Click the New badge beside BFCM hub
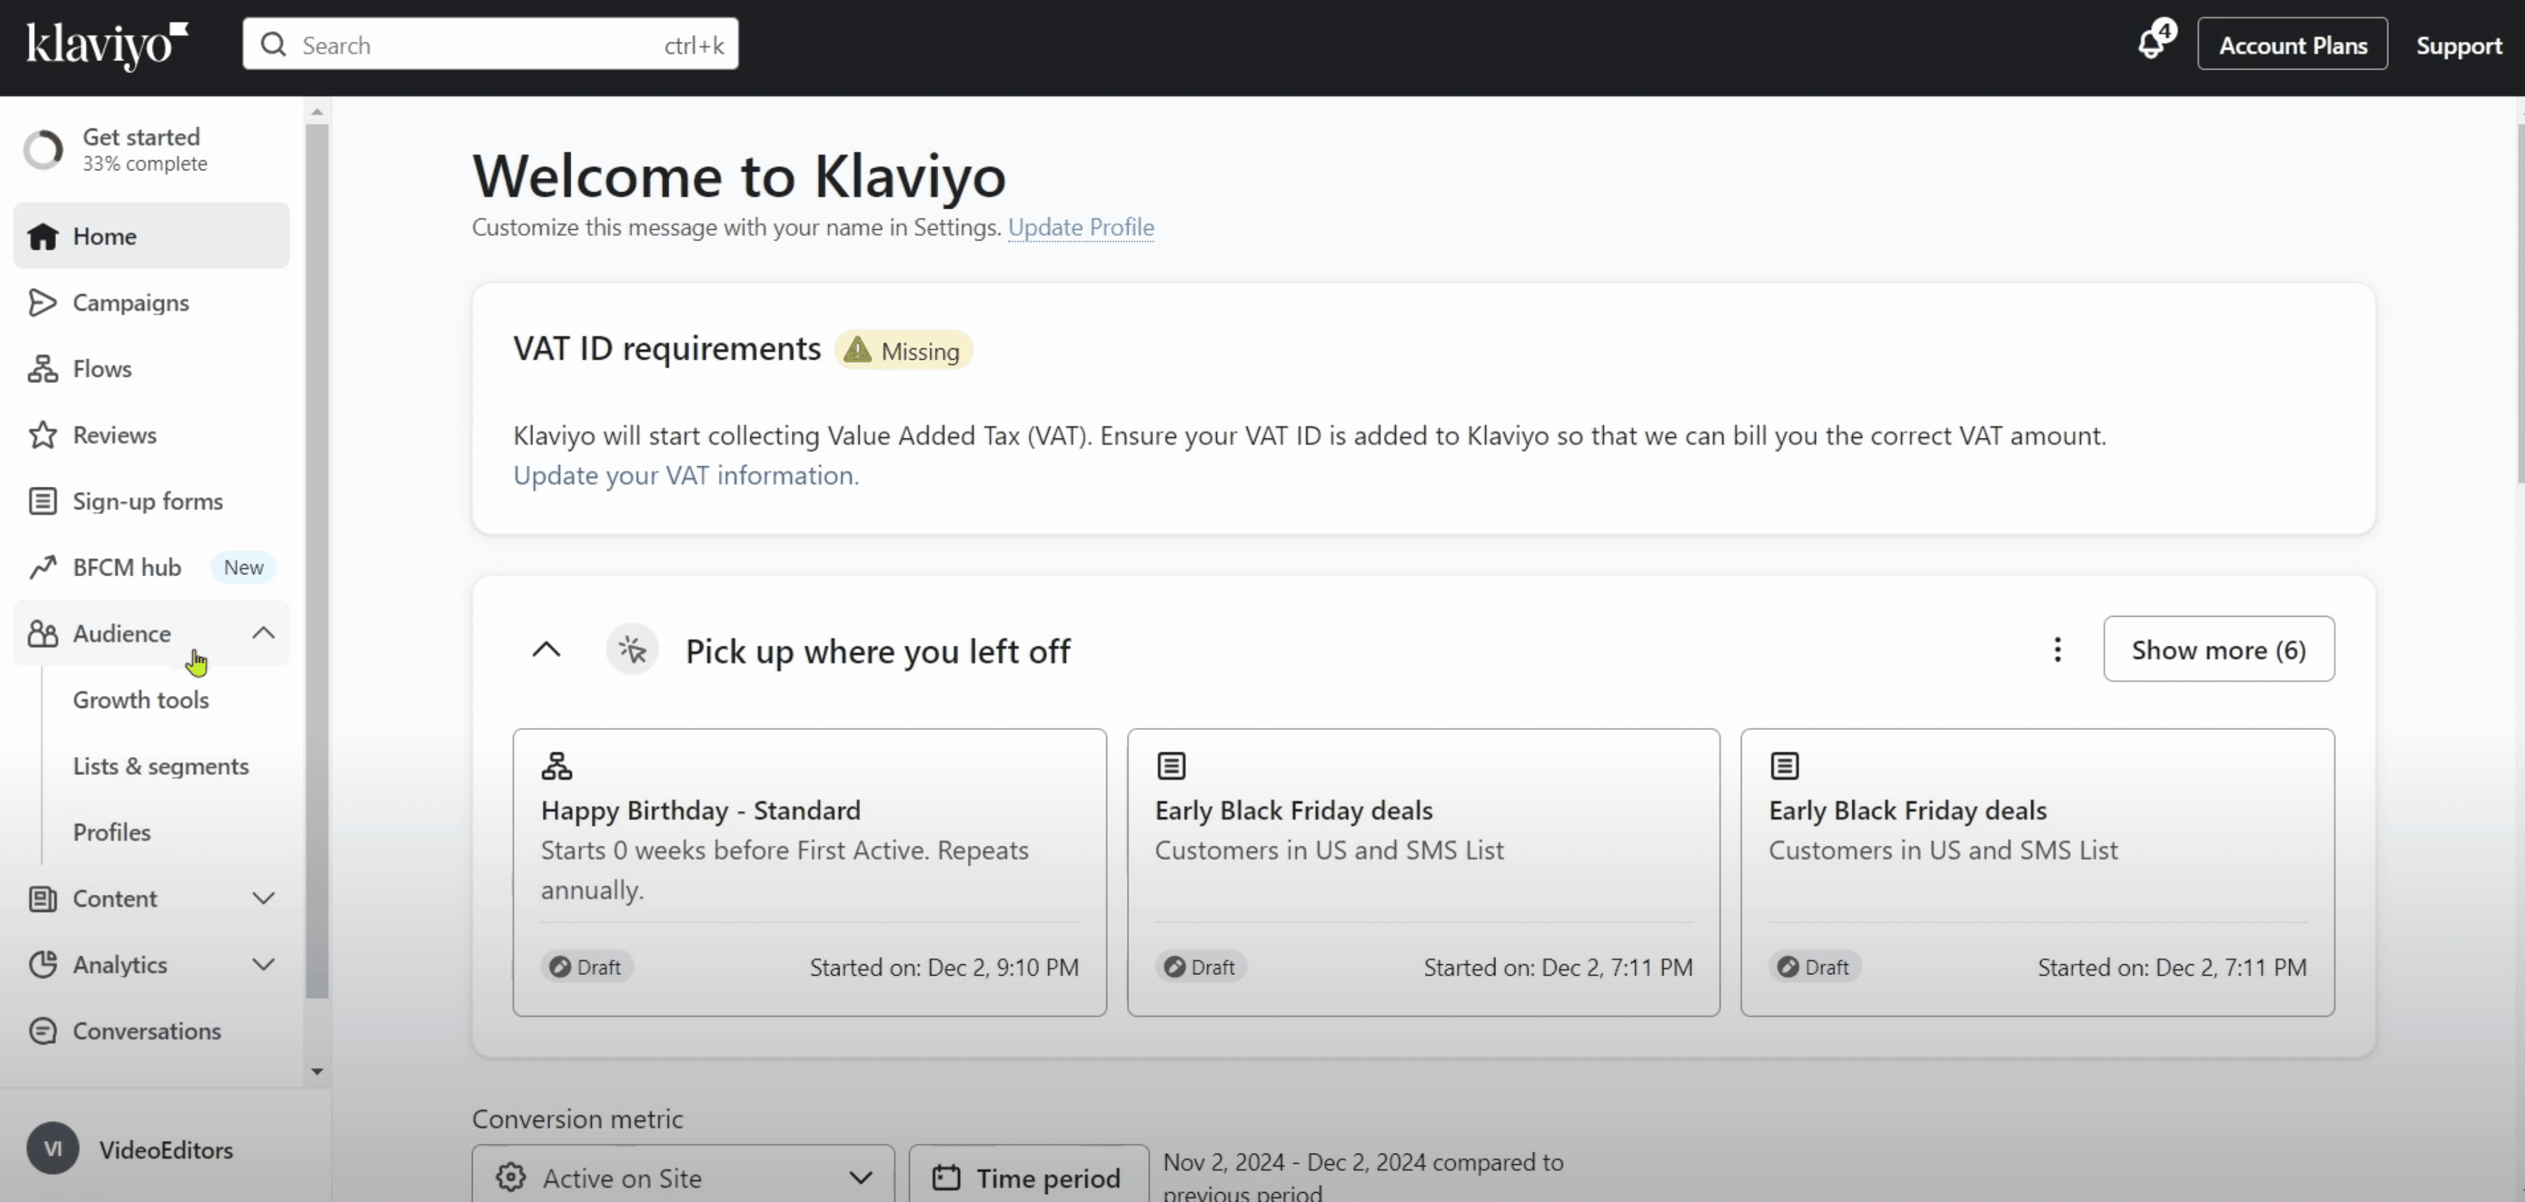The width and height of the screenshot is (2525, 1202). (243, 567)
